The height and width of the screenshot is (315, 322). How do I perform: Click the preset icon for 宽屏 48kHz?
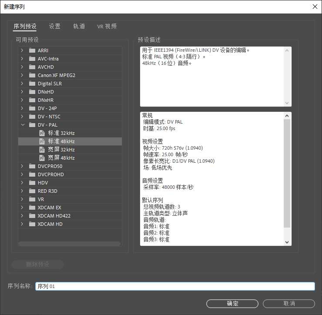42,158
